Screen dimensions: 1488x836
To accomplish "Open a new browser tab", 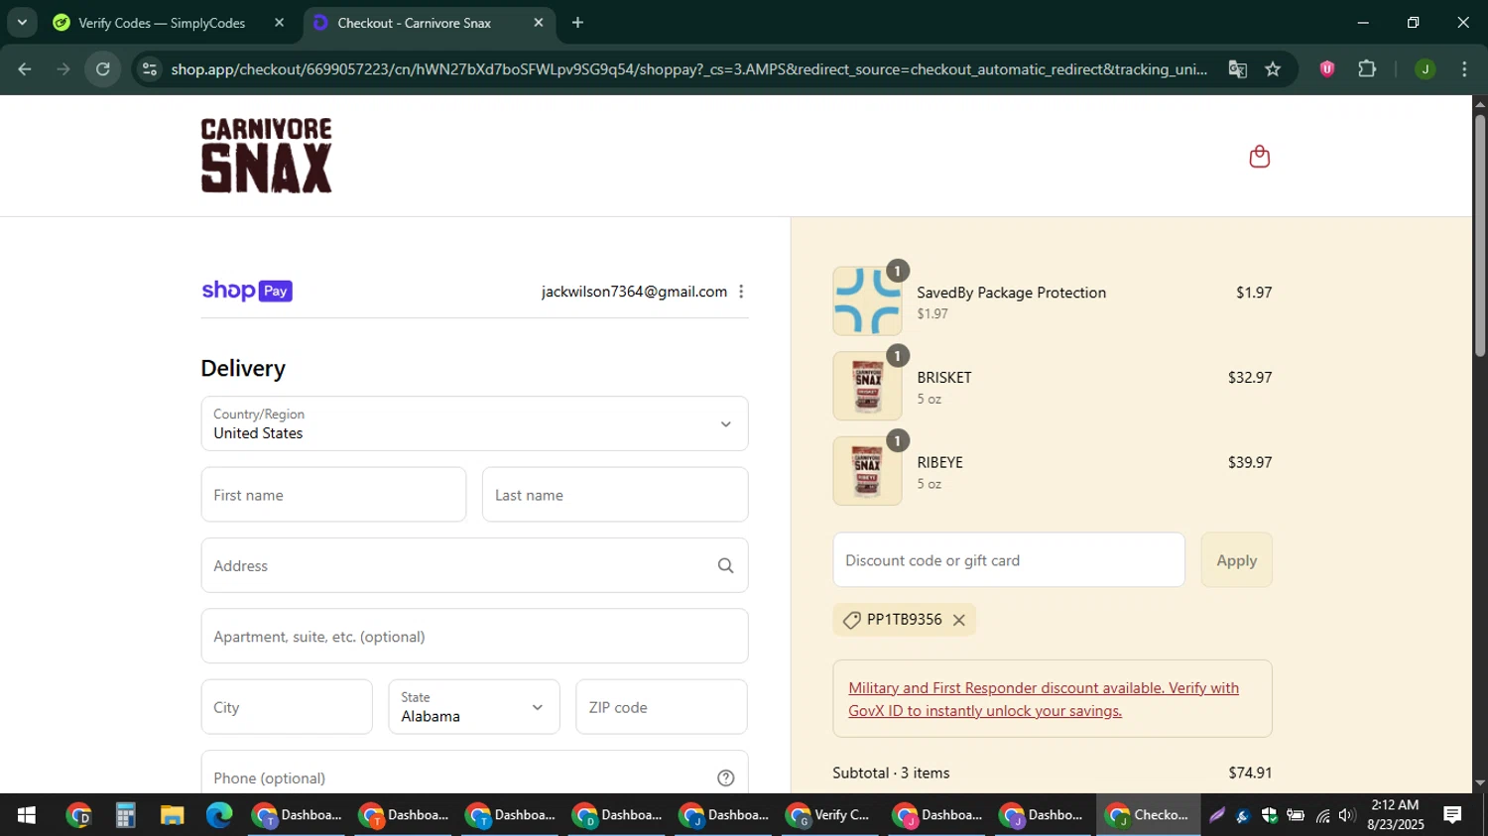I will point(577,22).
